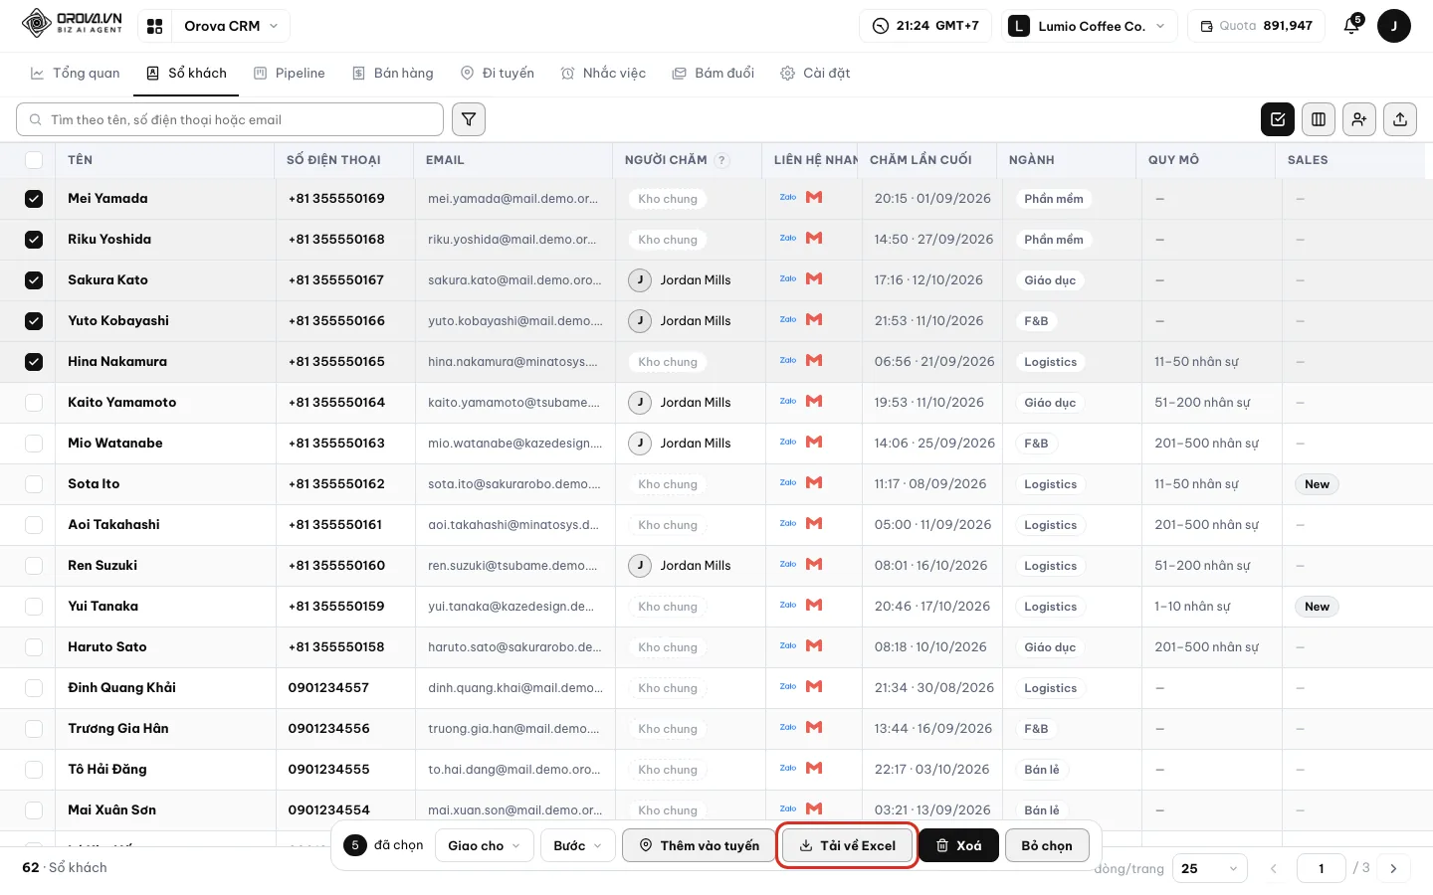Toggle multi-select mode black checkbox icon
This screenshot has width=1433, height=895.
tap(1278, 119)
